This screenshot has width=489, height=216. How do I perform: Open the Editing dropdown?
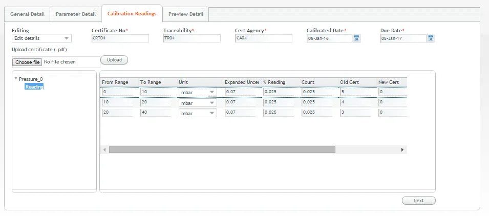pos(42,38)
